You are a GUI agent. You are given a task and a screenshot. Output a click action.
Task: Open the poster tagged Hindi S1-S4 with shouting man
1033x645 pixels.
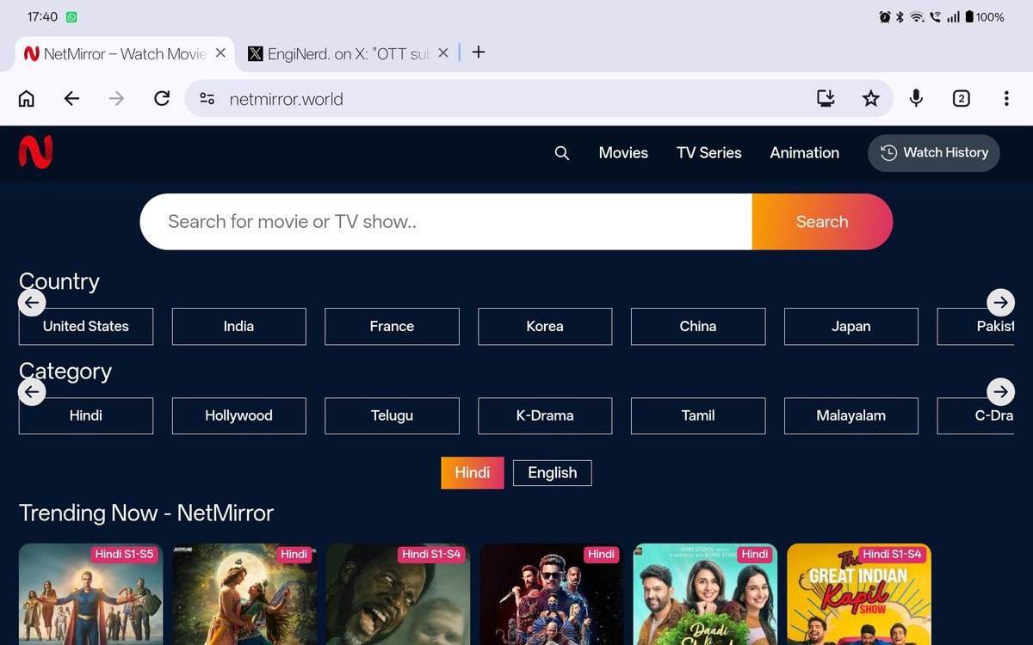398,594
